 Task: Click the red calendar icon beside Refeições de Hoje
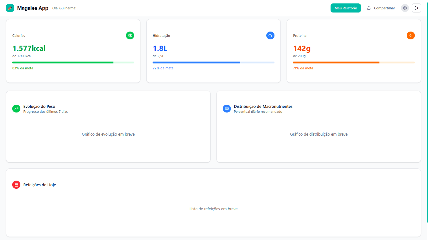coord(16,185)
